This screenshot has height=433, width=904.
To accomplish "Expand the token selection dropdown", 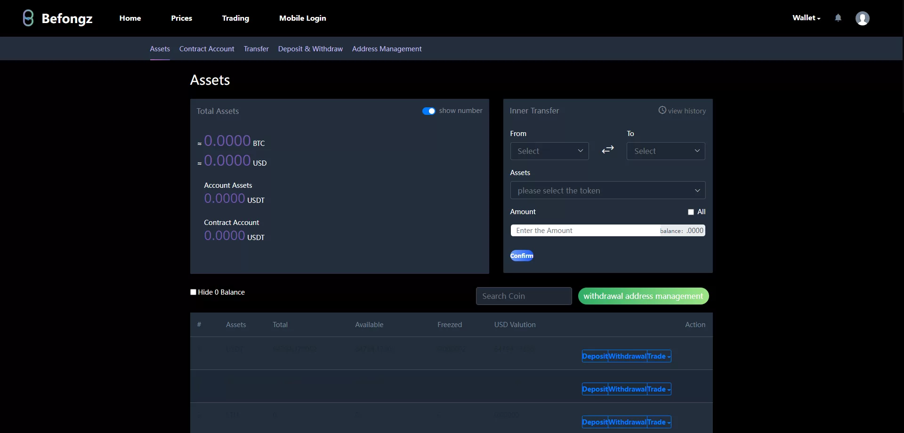I will pos(607,191).
